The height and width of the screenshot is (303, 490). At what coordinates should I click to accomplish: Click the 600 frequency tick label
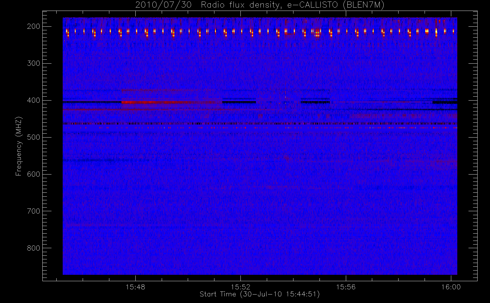34,174
